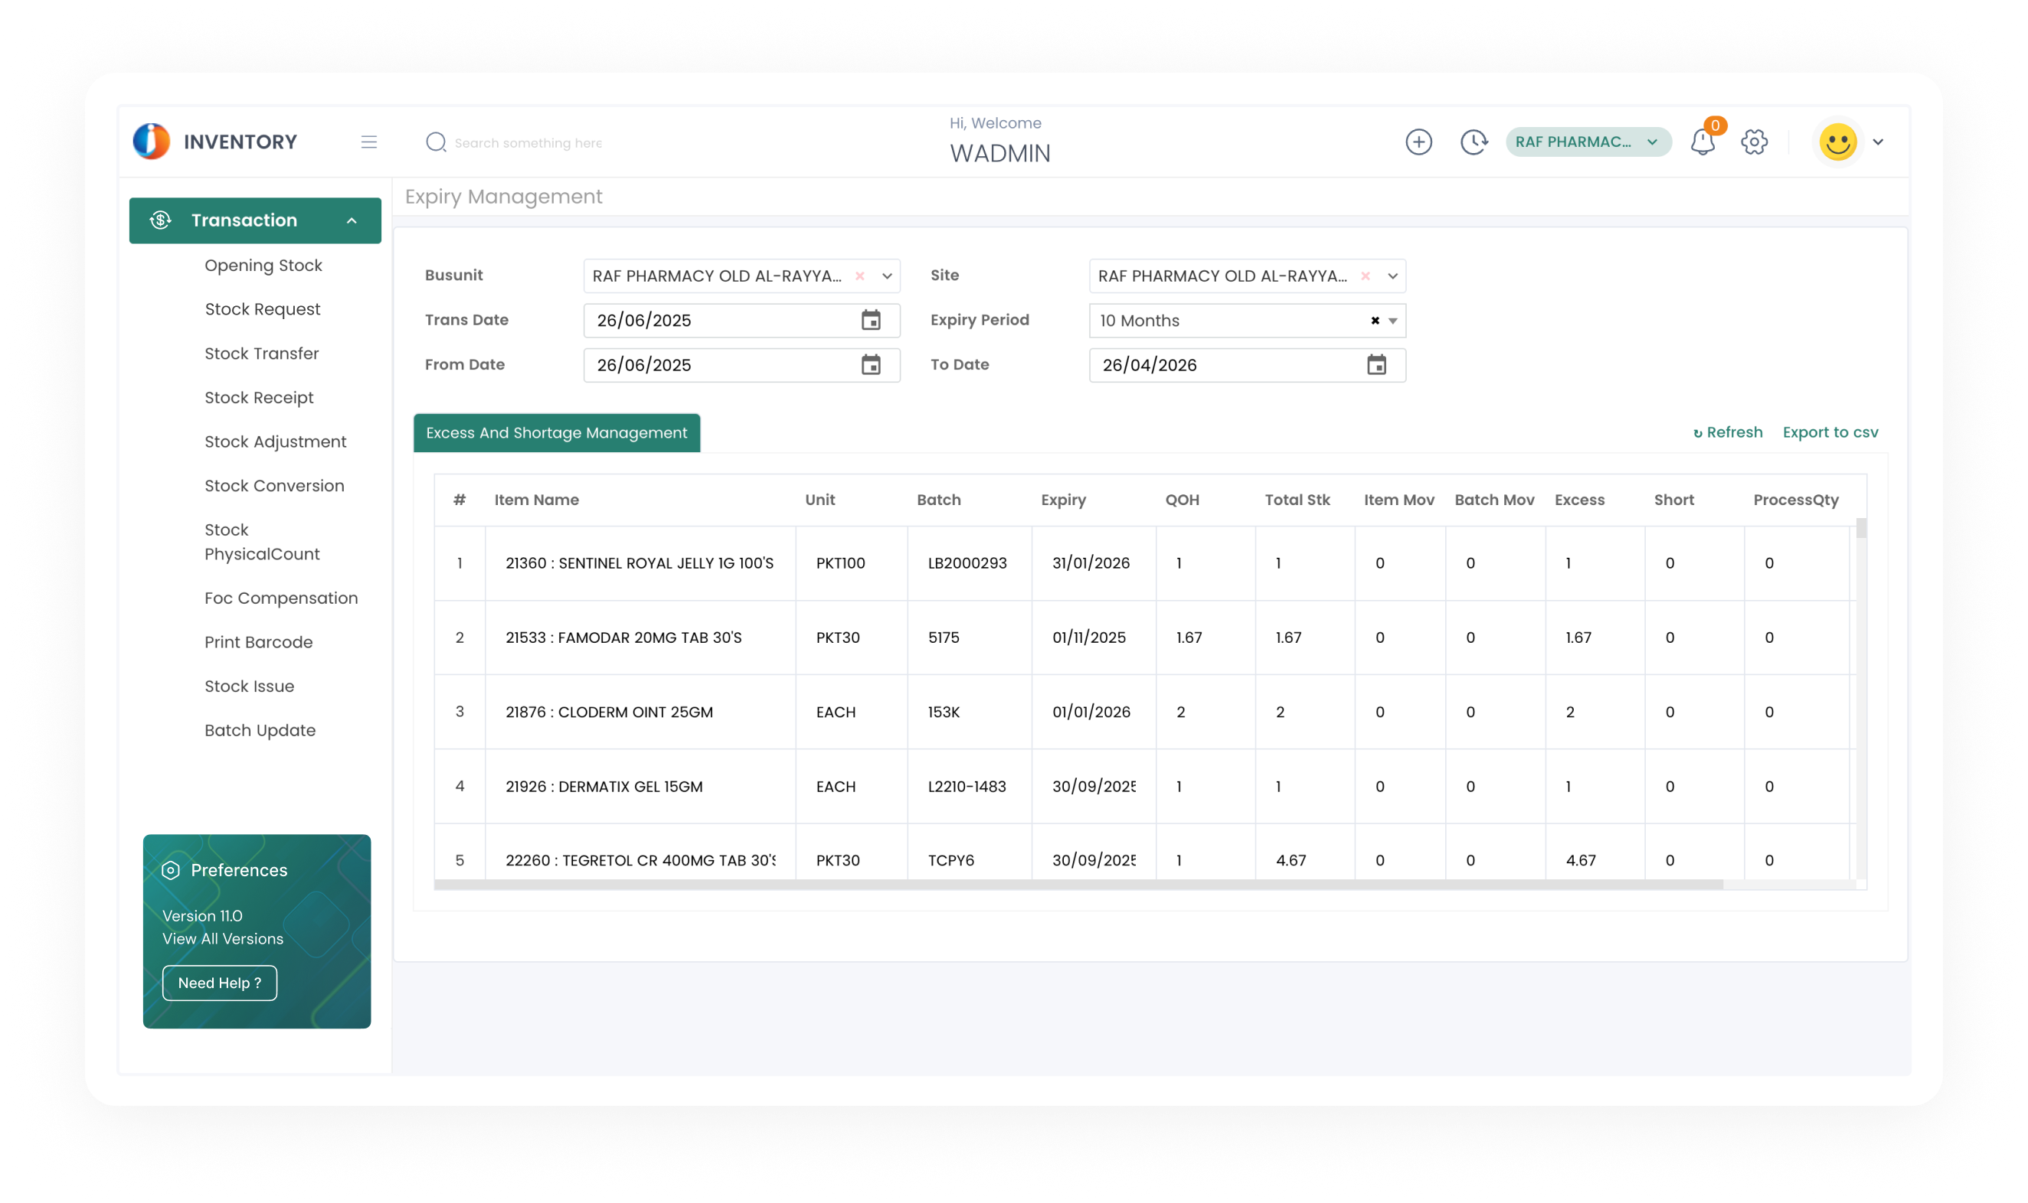Image resolution: width=2028 pixels, height=1203 pixels.
Task: Open Stock Request menu item
Action: pos(262,309)
